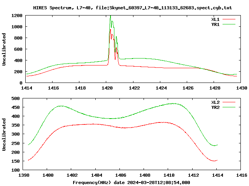Click the 1426 frequency tick label
The height and width of the screenshot is (186, 249).
click(x=188, y=88)
